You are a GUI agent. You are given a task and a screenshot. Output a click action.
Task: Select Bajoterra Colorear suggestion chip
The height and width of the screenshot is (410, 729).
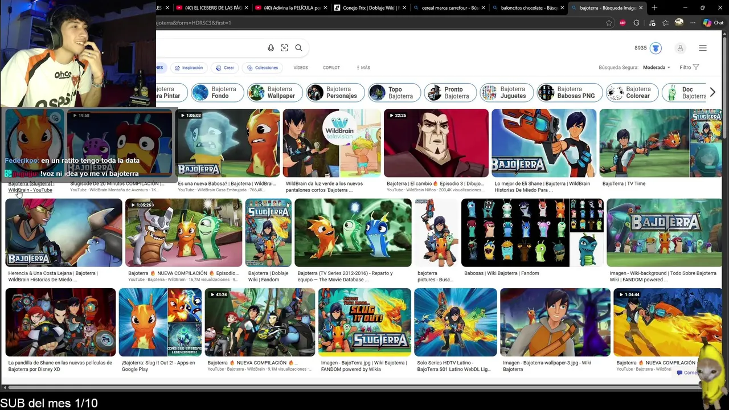[632, 92]
